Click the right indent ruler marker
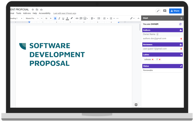 pos(119,22)
